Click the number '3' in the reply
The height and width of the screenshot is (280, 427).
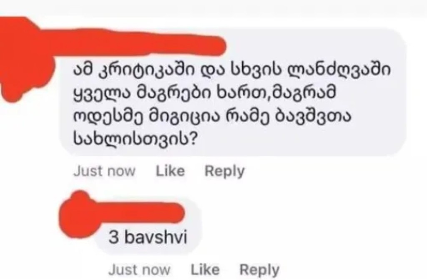(114, 237)
